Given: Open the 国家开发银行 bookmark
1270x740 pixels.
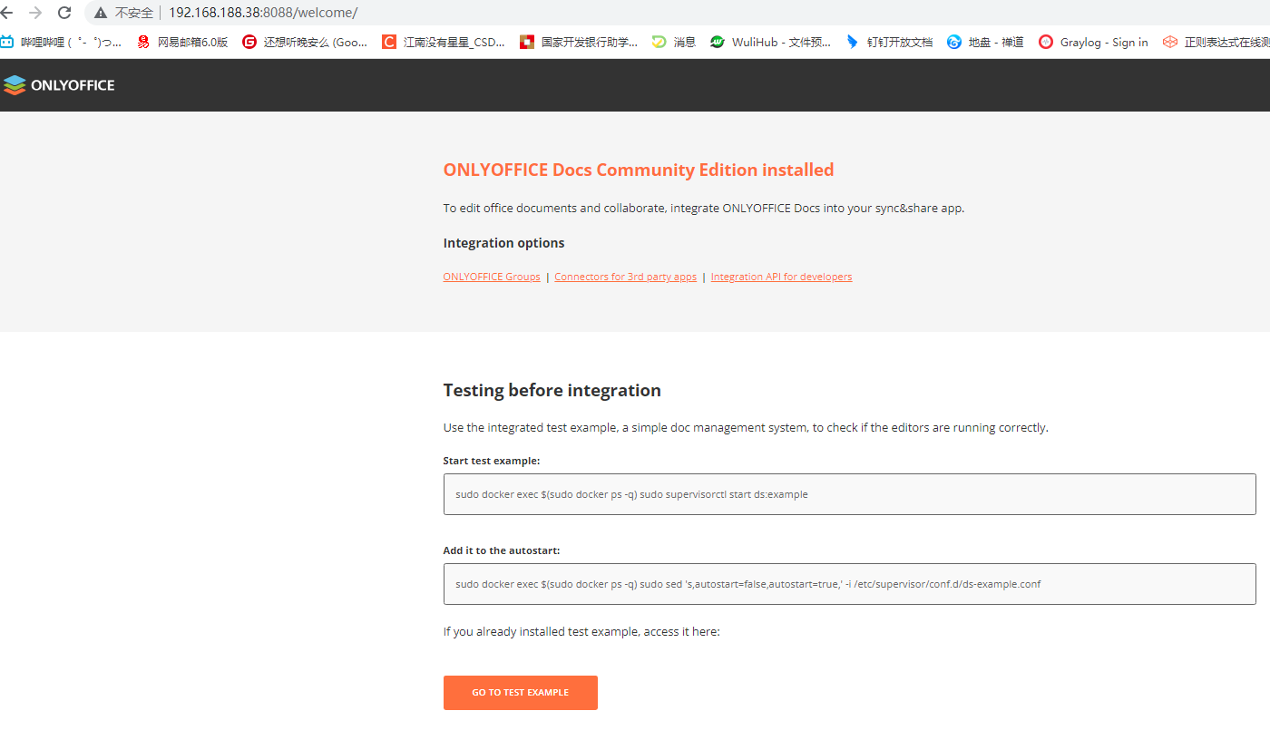Looking at the screenshot, I should click(579, 42).
